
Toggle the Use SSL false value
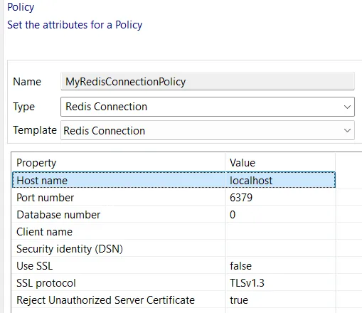click(280, 266)
